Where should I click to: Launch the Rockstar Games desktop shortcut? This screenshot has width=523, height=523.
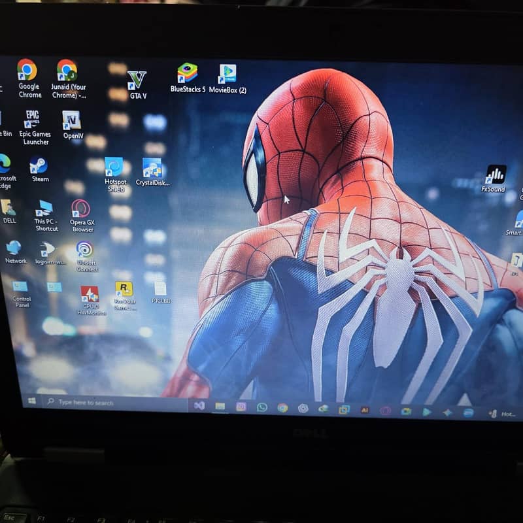(x=124, y=296)
